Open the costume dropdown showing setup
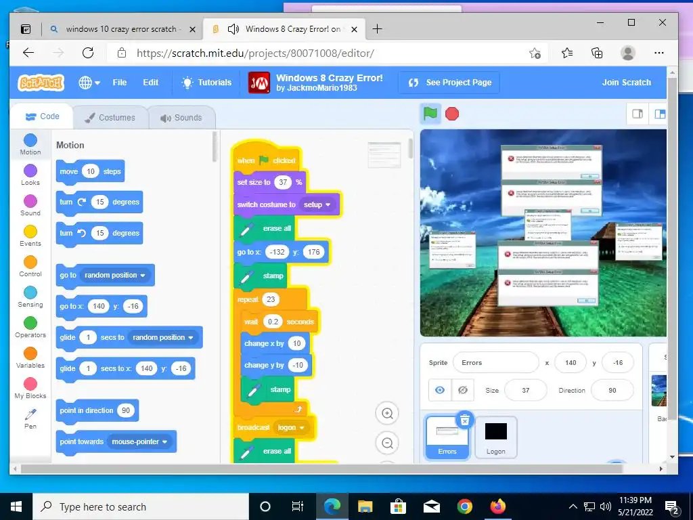The image size is (693, 520). click(x=317, y=204)
